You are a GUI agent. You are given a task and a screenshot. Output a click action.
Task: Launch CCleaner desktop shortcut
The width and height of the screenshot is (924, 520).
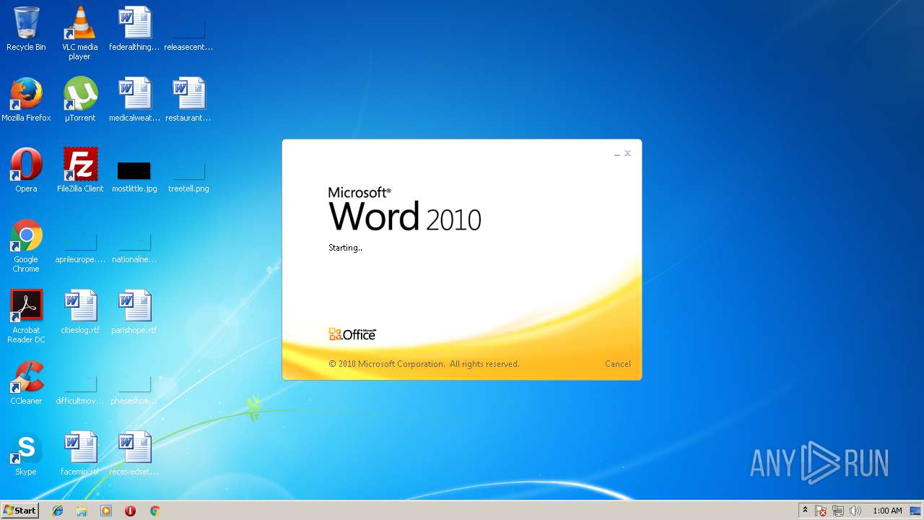[x=26, y=383]
